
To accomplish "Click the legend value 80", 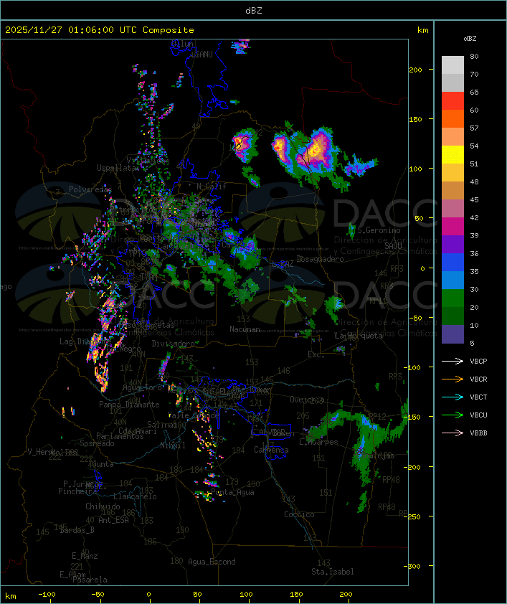I will tap(474, 56).
